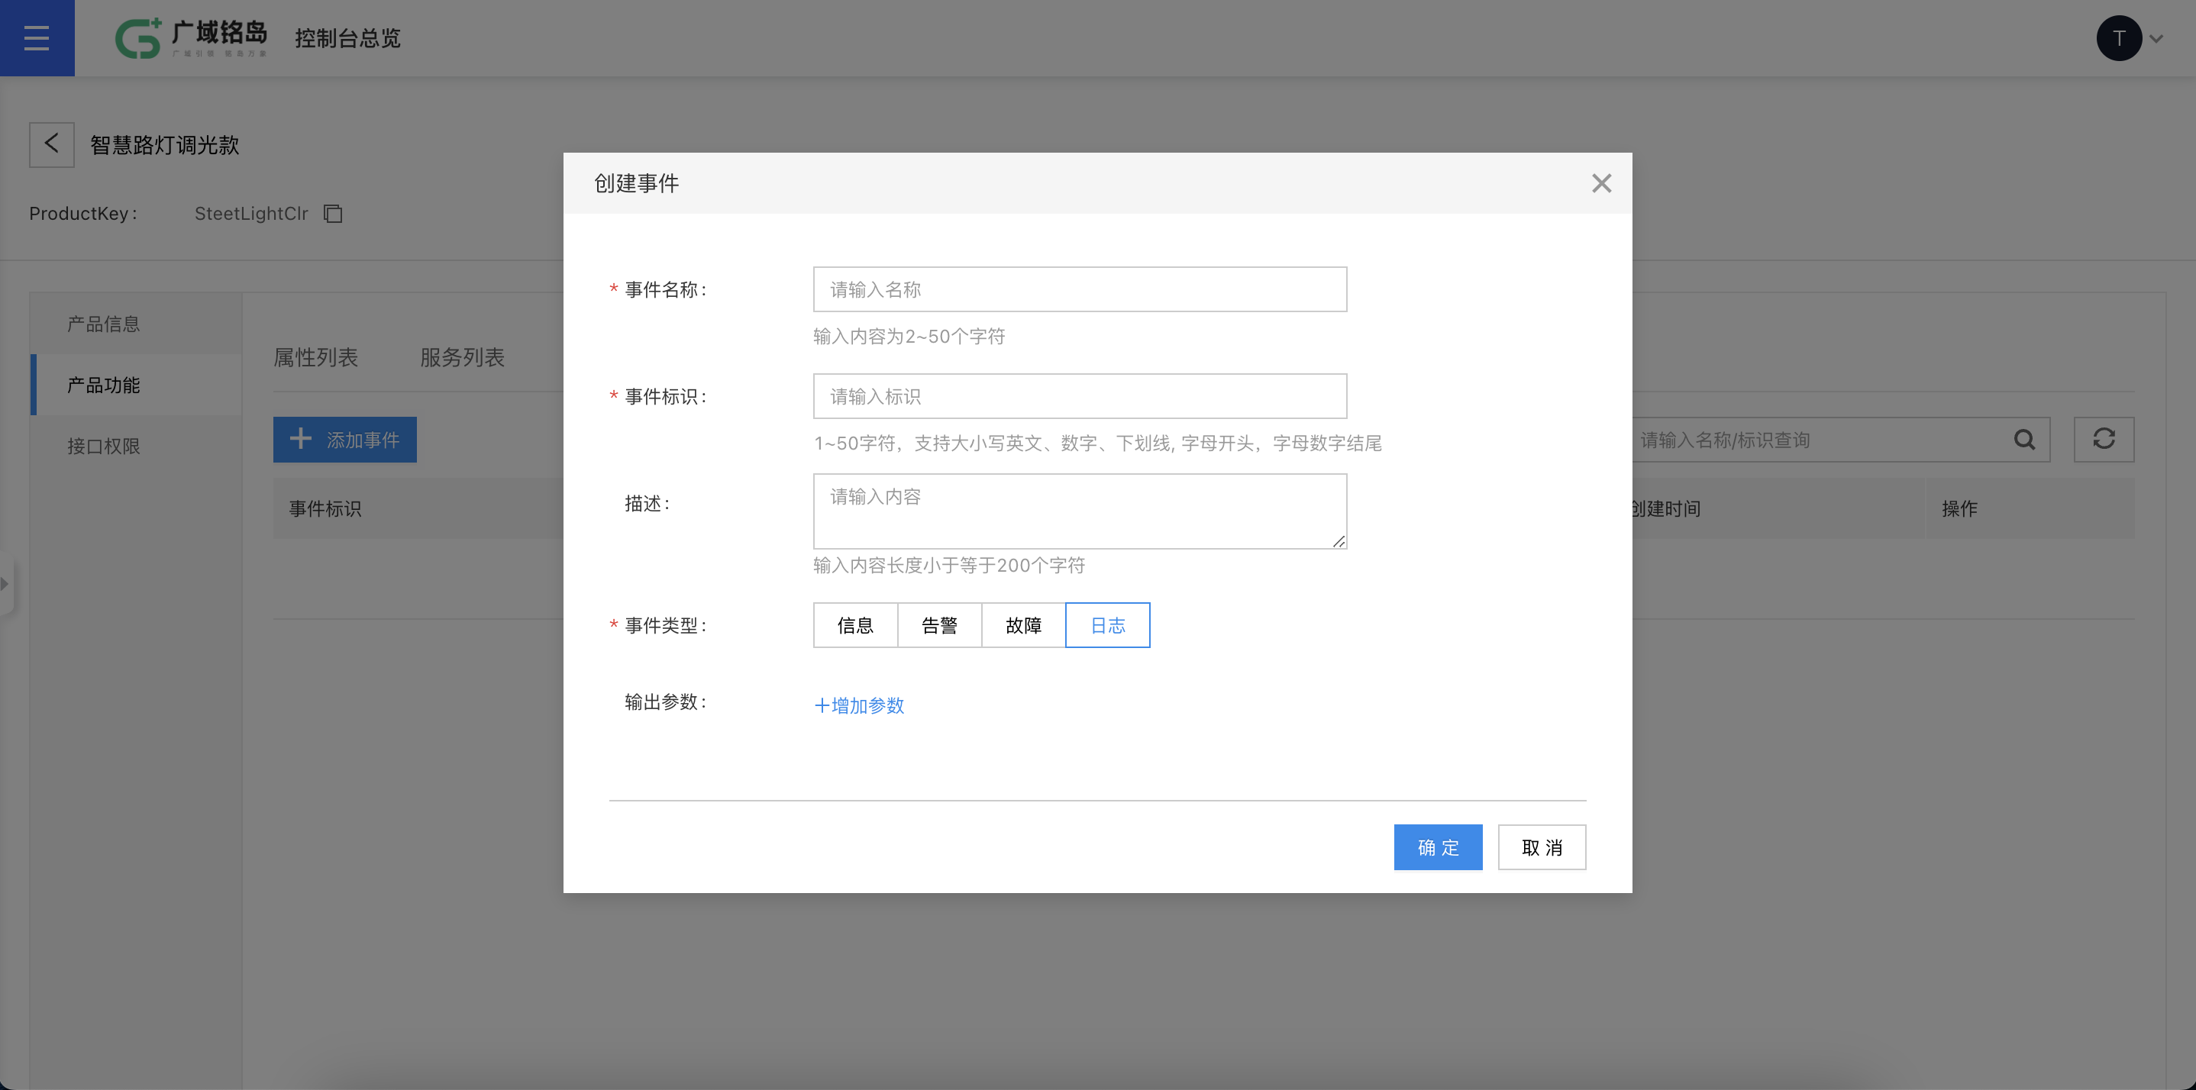This screenshot has height=1090, width=2196.
Task: Expand the account dropdown arrow
Action: [2157, 38]
